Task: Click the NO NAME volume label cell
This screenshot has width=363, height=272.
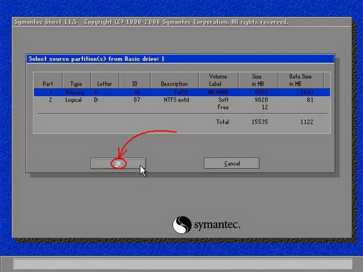Action: [x=218, y=92]
